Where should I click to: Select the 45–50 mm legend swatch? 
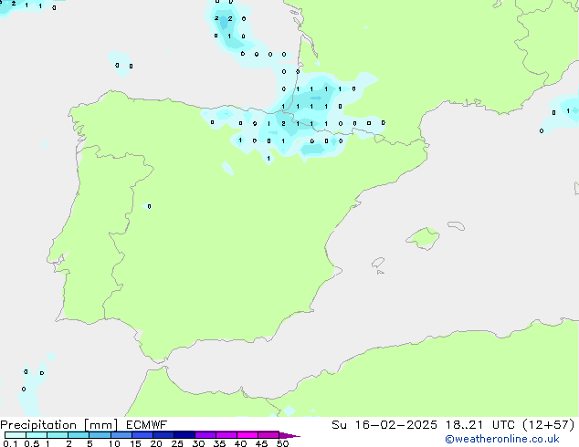point(268,435)
